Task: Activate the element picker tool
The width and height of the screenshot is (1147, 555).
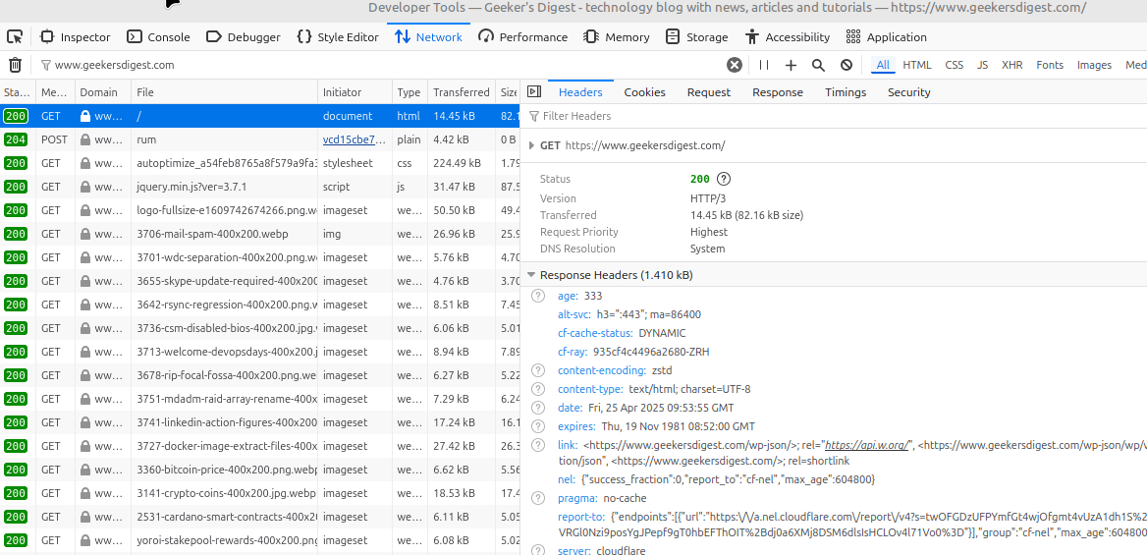Action: [x=15, y=37]
